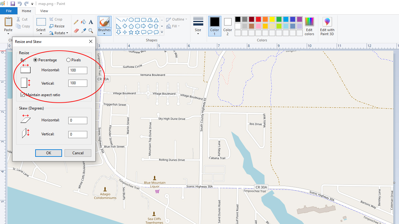The image size is (399, 224).
Task: Choose the purple color swatch
Action: 300,19
